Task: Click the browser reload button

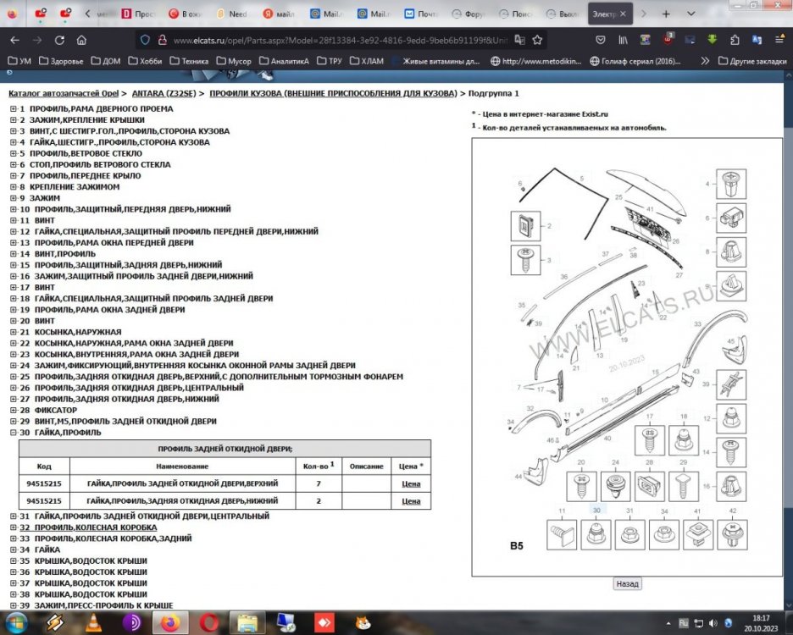Action: click(x=58, y=40)
